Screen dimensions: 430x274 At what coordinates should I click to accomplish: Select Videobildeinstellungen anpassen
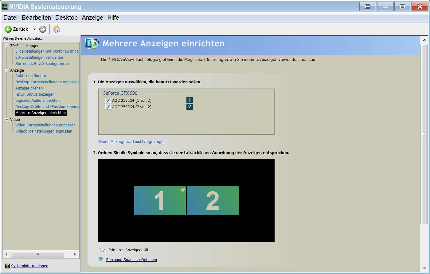pyautogui.click(x=44, y=131)
